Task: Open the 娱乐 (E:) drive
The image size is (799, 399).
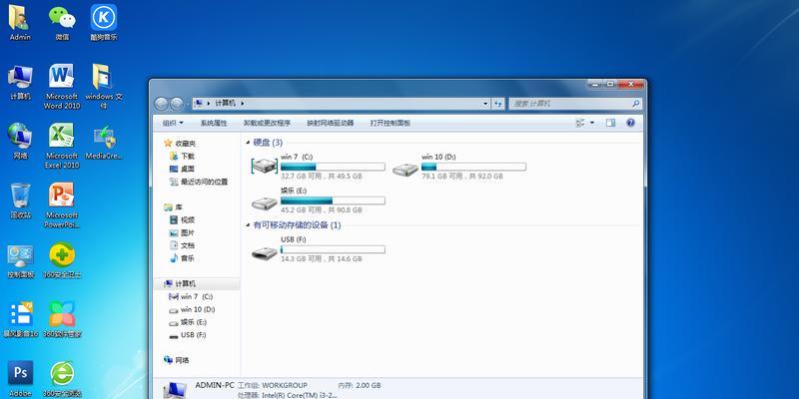Action: pos(264,199)
